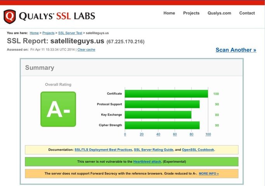
Task: Go to Qualys.com from the top menu
Action: click(x=219, y=13)
